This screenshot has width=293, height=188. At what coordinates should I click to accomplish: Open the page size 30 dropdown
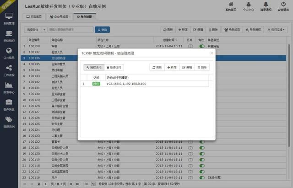pyautogui.click(x=93, y=184)
